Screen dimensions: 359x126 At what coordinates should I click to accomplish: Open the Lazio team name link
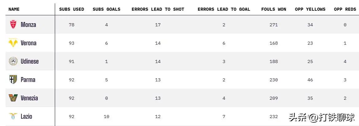point(26,116)
